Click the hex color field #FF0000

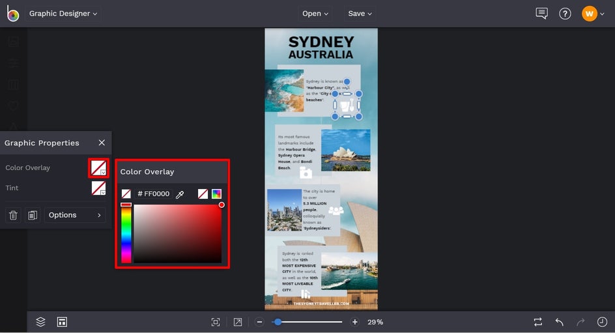(x=153, y=194)
